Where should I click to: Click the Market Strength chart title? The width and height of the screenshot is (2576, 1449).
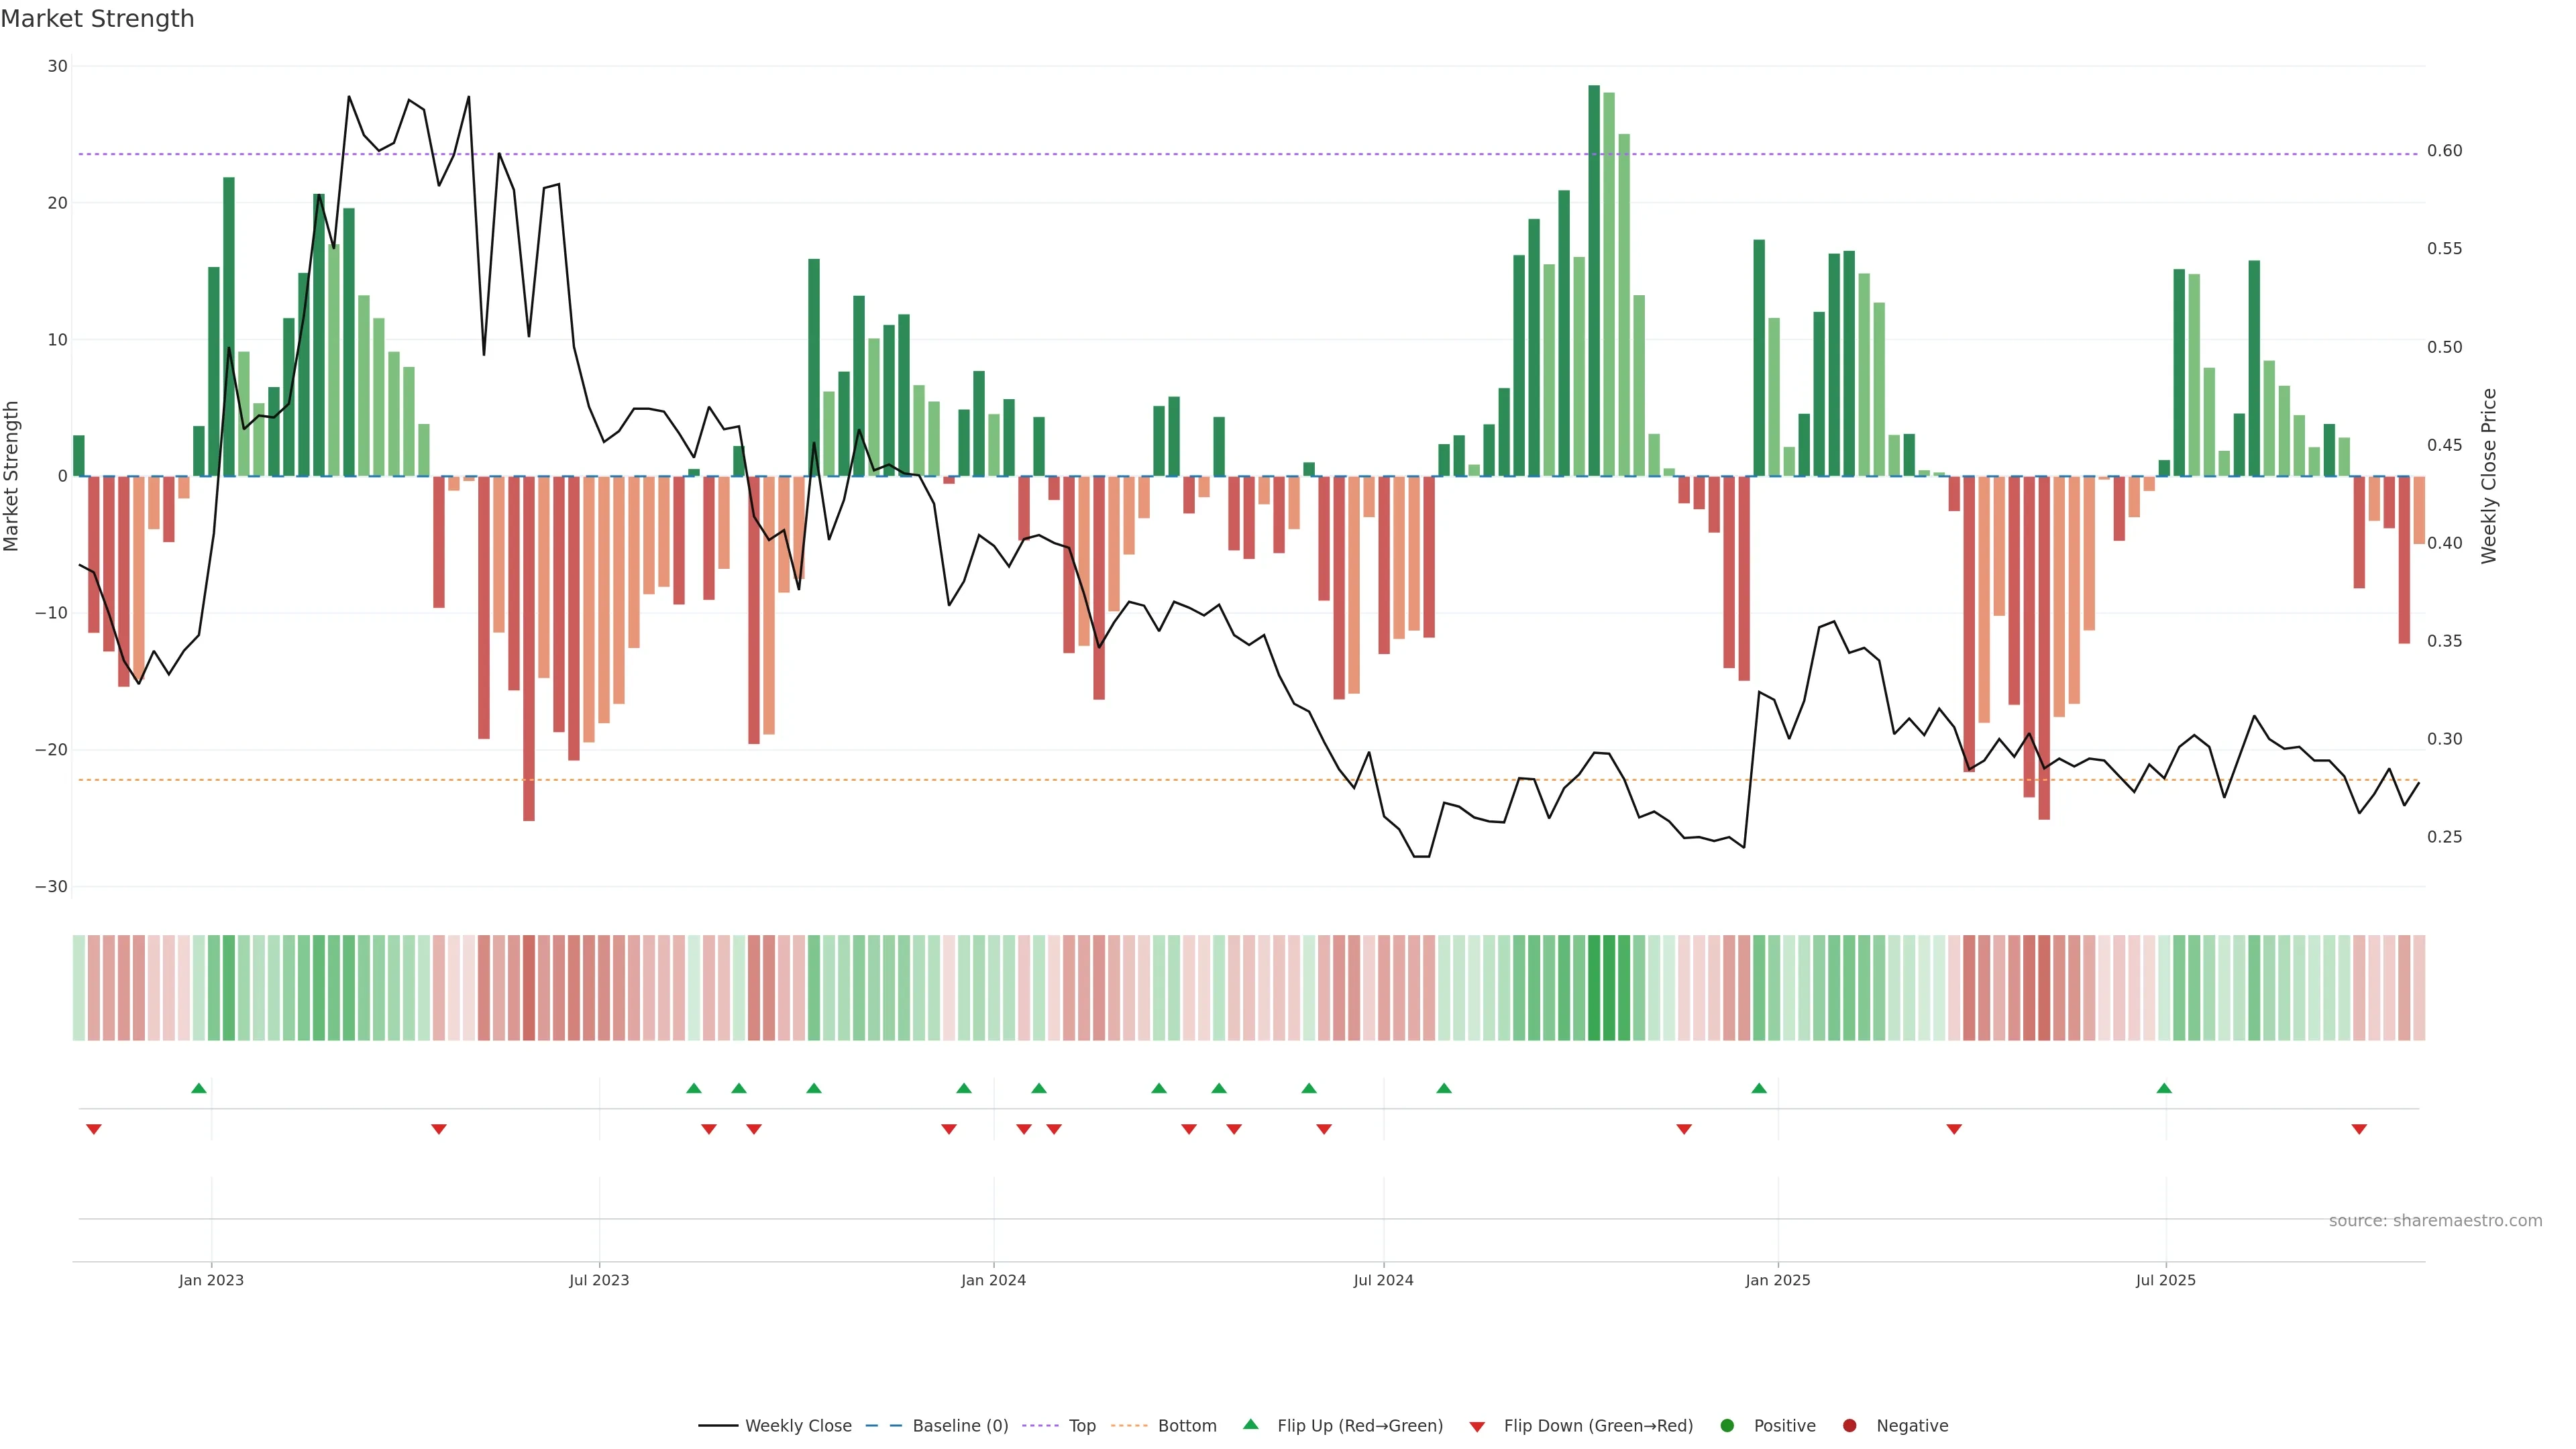[97, 19]
